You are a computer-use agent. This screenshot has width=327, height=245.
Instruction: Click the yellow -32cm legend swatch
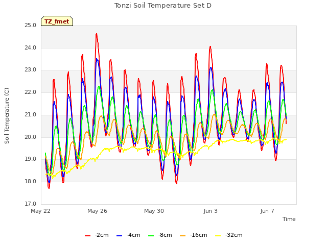tap(218, 236)
